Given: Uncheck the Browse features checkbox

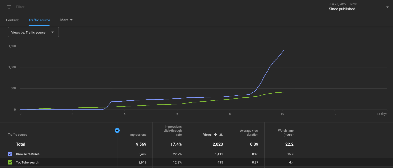Looking at the screenshot, I should click(x=10, y=154).
